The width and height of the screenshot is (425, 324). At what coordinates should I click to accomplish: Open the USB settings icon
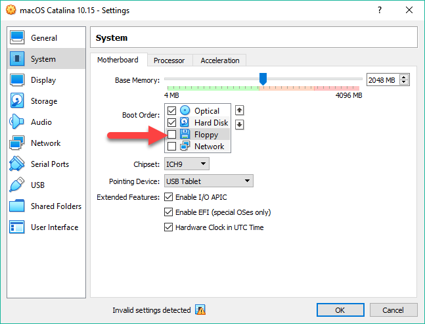point(18,185)
